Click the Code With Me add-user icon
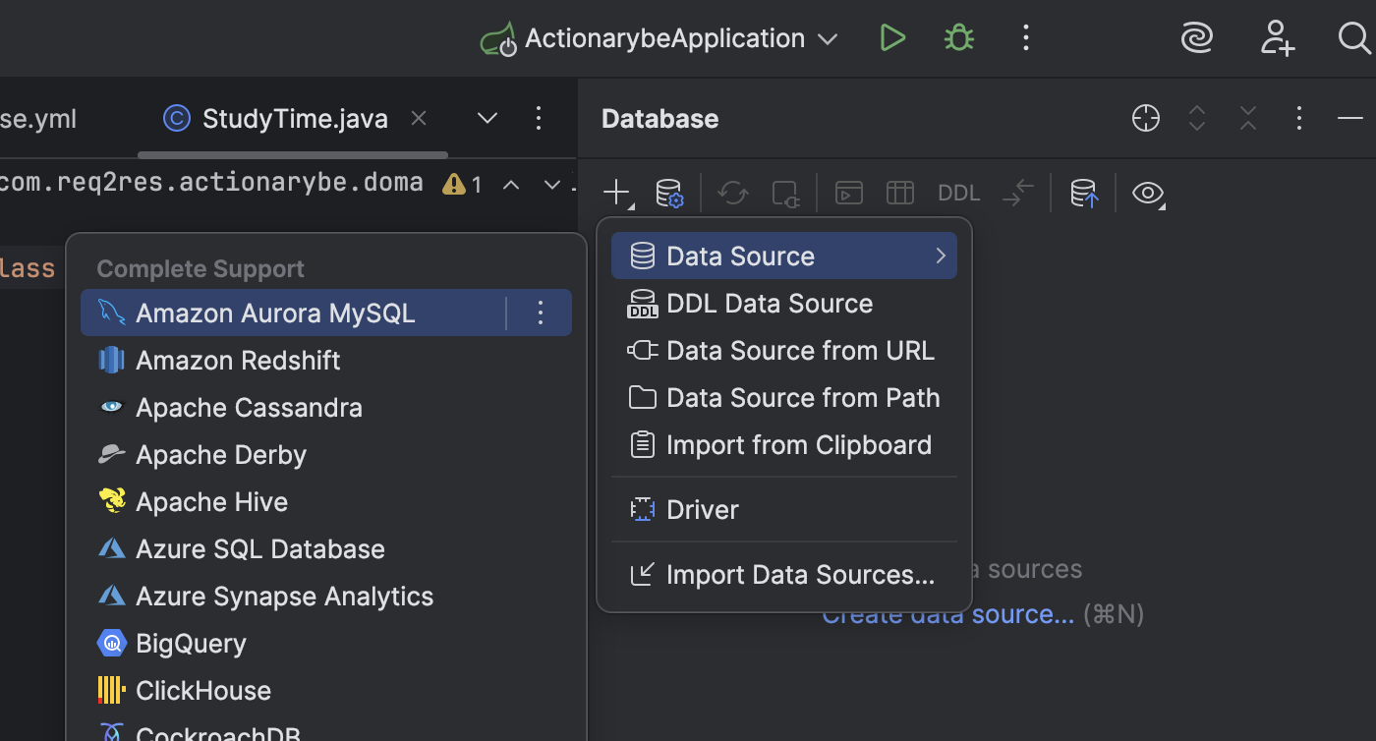This screenshot has height=741, width=1376. (1277, 38)
